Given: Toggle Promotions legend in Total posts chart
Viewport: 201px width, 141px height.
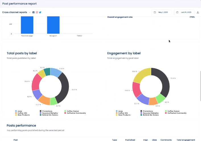Looking at the screenshot, I should [47, 111].
